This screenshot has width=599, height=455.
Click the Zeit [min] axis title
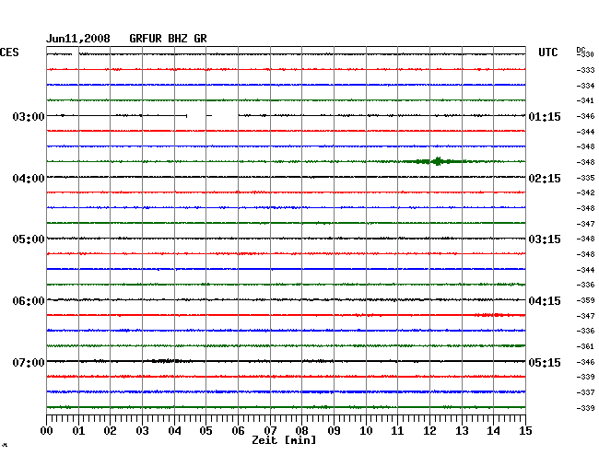pyautogui.click(x=284, y=440)
